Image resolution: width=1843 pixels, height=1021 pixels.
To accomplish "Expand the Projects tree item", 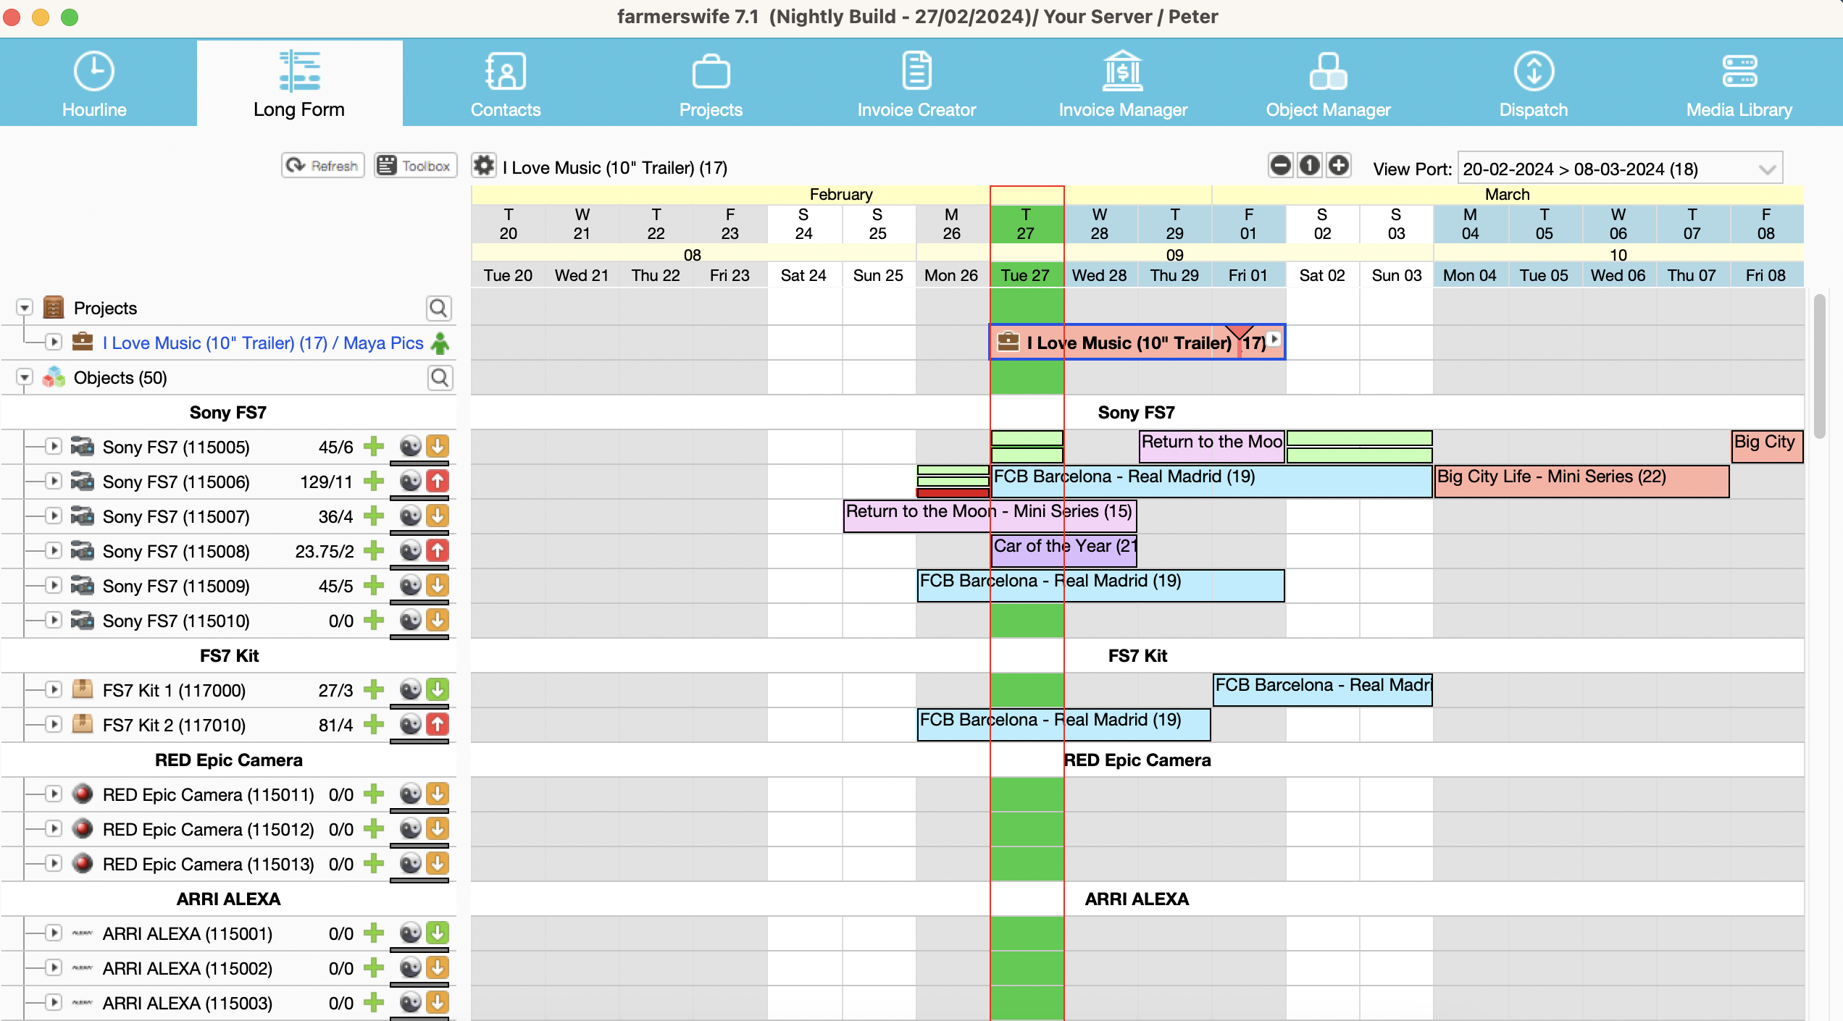I will (x=22, y=307).
